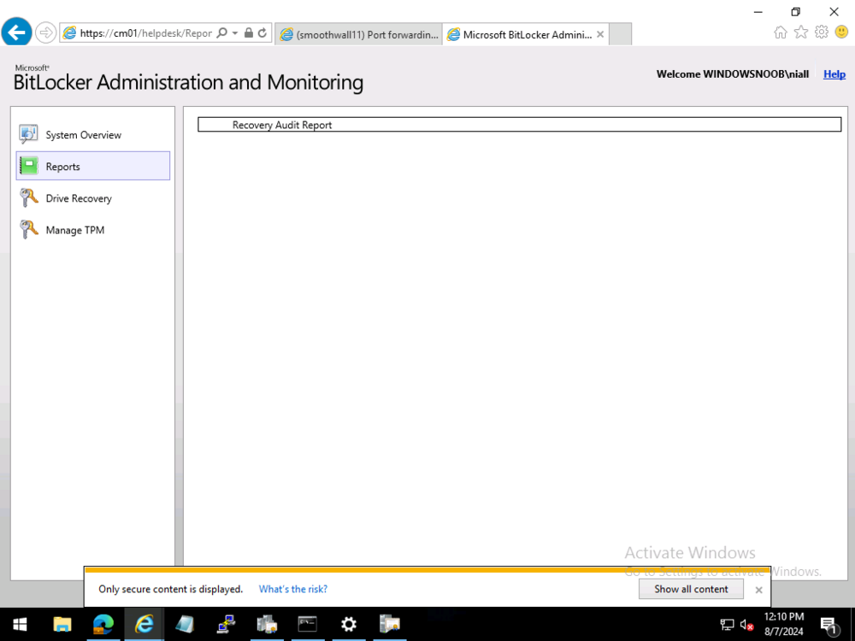Open File Explorer from the taskbar
This screenshot has width=855, height=641.
[62, 624]
